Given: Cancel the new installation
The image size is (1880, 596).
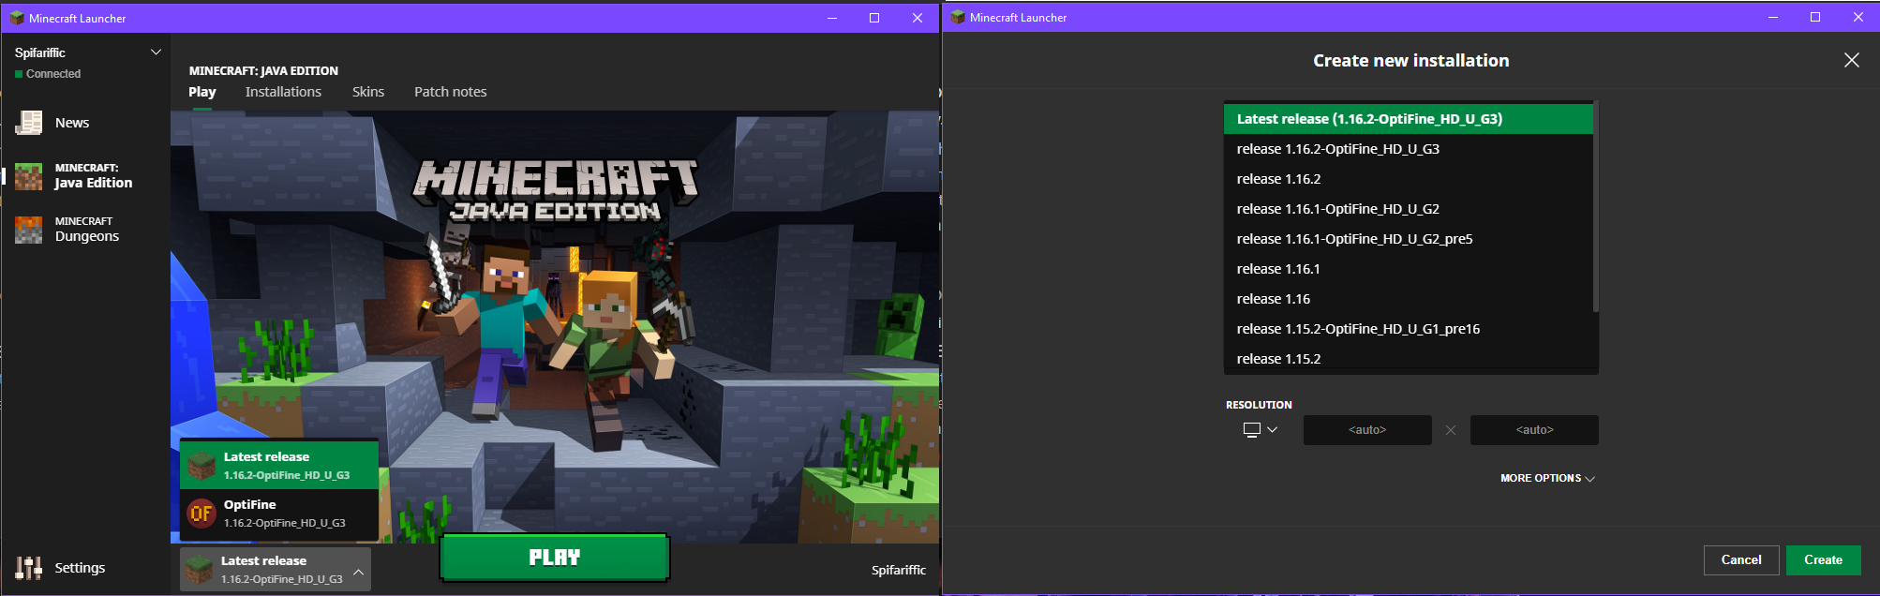Looking at the screenshot, I should pyautogui.click(x=1741, y=560).
